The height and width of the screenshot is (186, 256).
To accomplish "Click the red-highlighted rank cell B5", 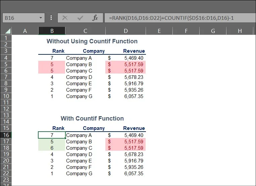I will click(x=52, y=64).
